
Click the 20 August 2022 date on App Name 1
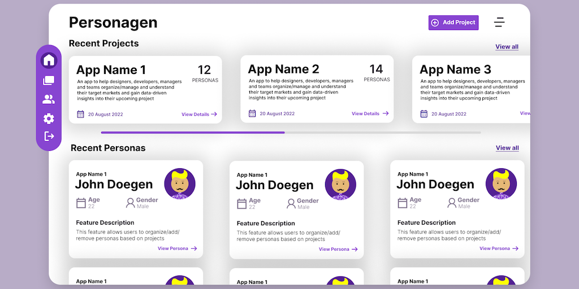click(x=105, y=114)
